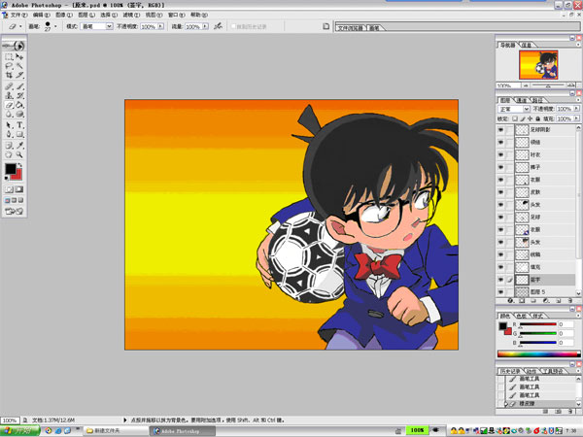Select the Slice tool
Screen dimensions: 583x437
pyautogui.click(x=19, y=75)
